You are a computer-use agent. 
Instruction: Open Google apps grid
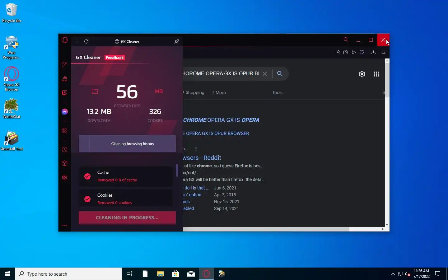click(x=376, y=74)
